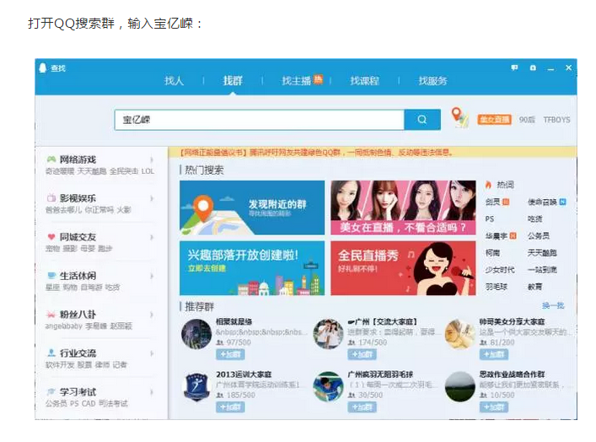Screen dimensions: 596x442
Task: Click hot word 一站到底
Action: (542, 270)
